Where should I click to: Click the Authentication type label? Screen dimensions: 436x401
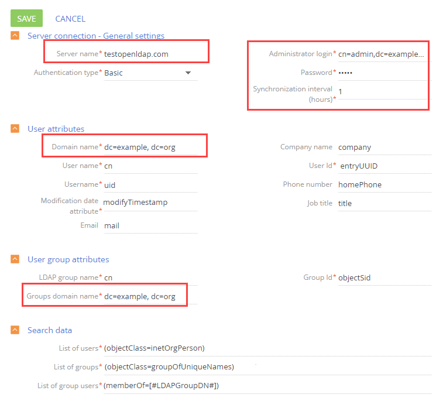click(x=66, y=73)
